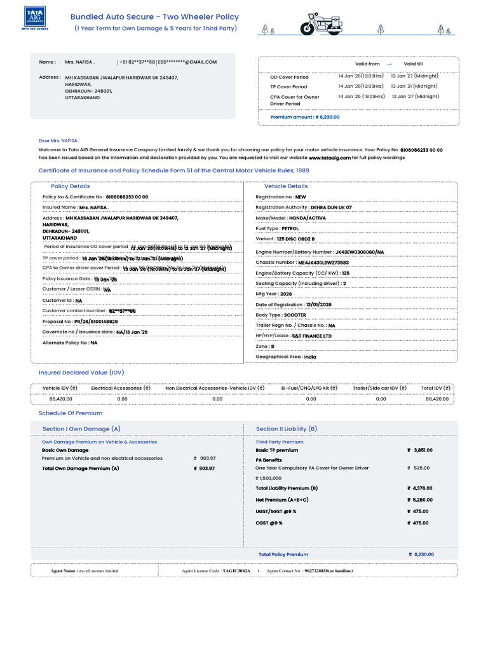Click Registration Authority 'DEHRA DUN UK 07'
Screen dimensions: 488x651
tap(331, 207)
